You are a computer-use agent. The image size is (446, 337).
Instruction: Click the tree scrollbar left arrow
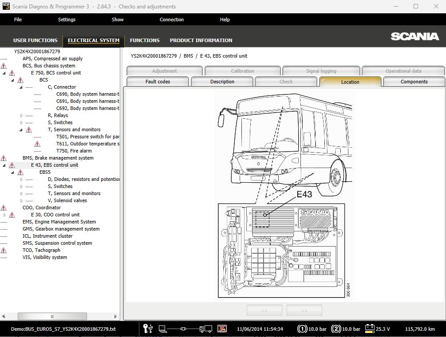coord(4,316)
